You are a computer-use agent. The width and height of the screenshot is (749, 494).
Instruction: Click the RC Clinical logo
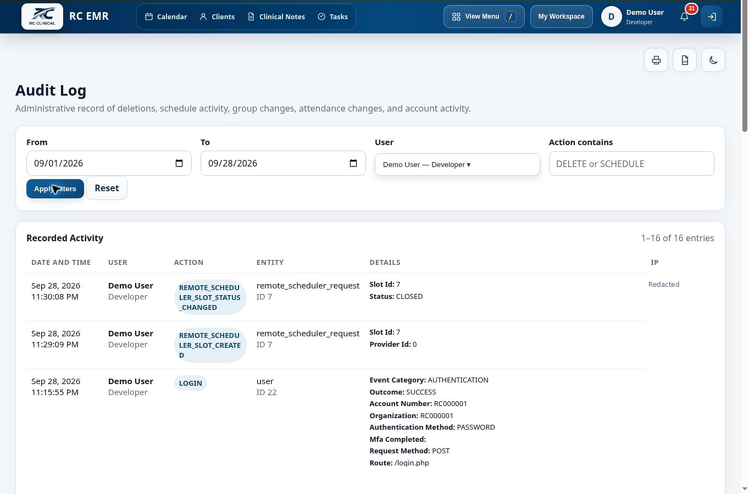coord(42,16)
